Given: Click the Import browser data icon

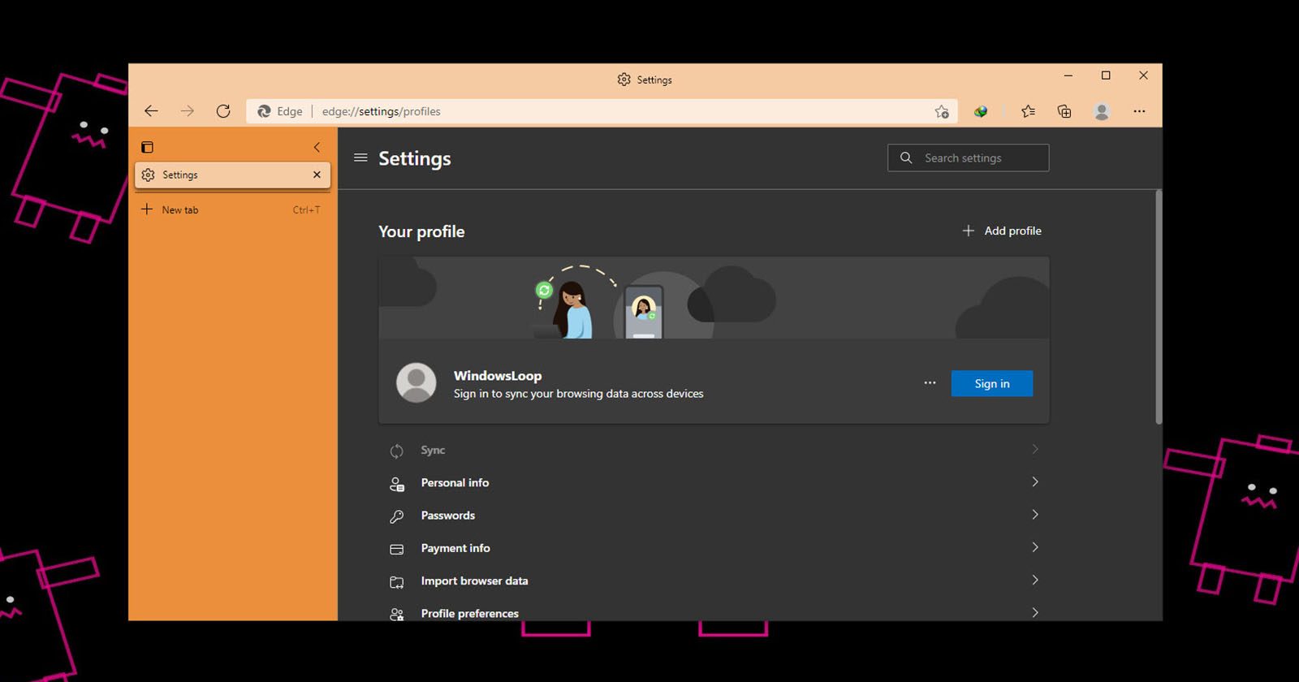Looking at the screenshot, I should coord(396,582).
